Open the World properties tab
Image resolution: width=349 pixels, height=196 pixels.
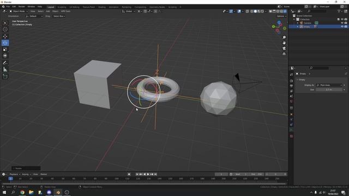[291, 102]
